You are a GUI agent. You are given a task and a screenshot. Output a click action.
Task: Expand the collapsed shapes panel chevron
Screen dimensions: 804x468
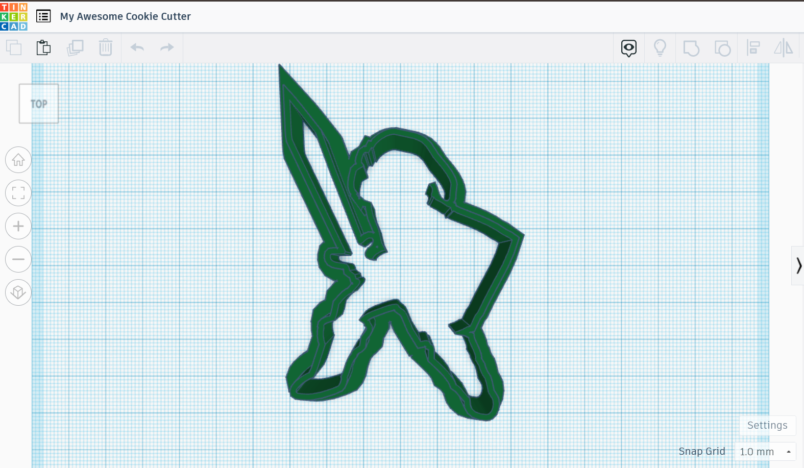point(798,265)
